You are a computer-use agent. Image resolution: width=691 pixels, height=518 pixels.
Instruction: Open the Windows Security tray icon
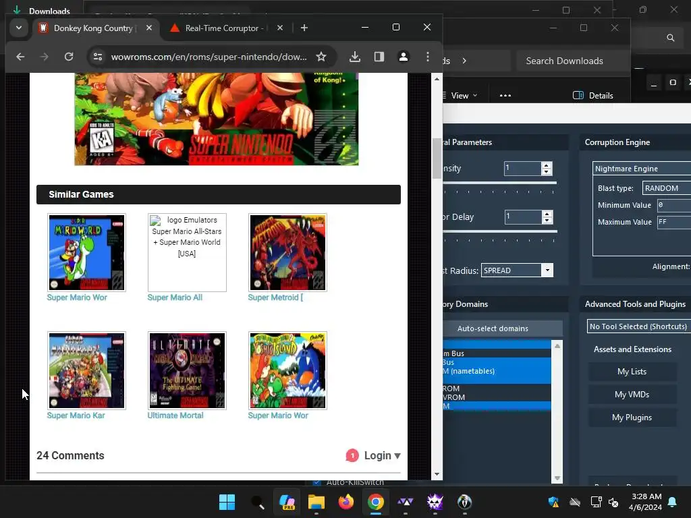(553, 502)
